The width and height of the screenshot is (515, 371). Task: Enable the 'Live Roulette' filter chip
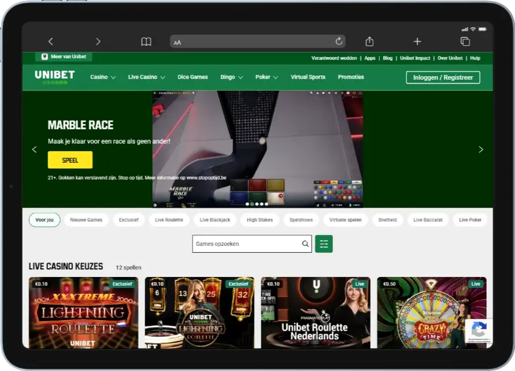169,220
